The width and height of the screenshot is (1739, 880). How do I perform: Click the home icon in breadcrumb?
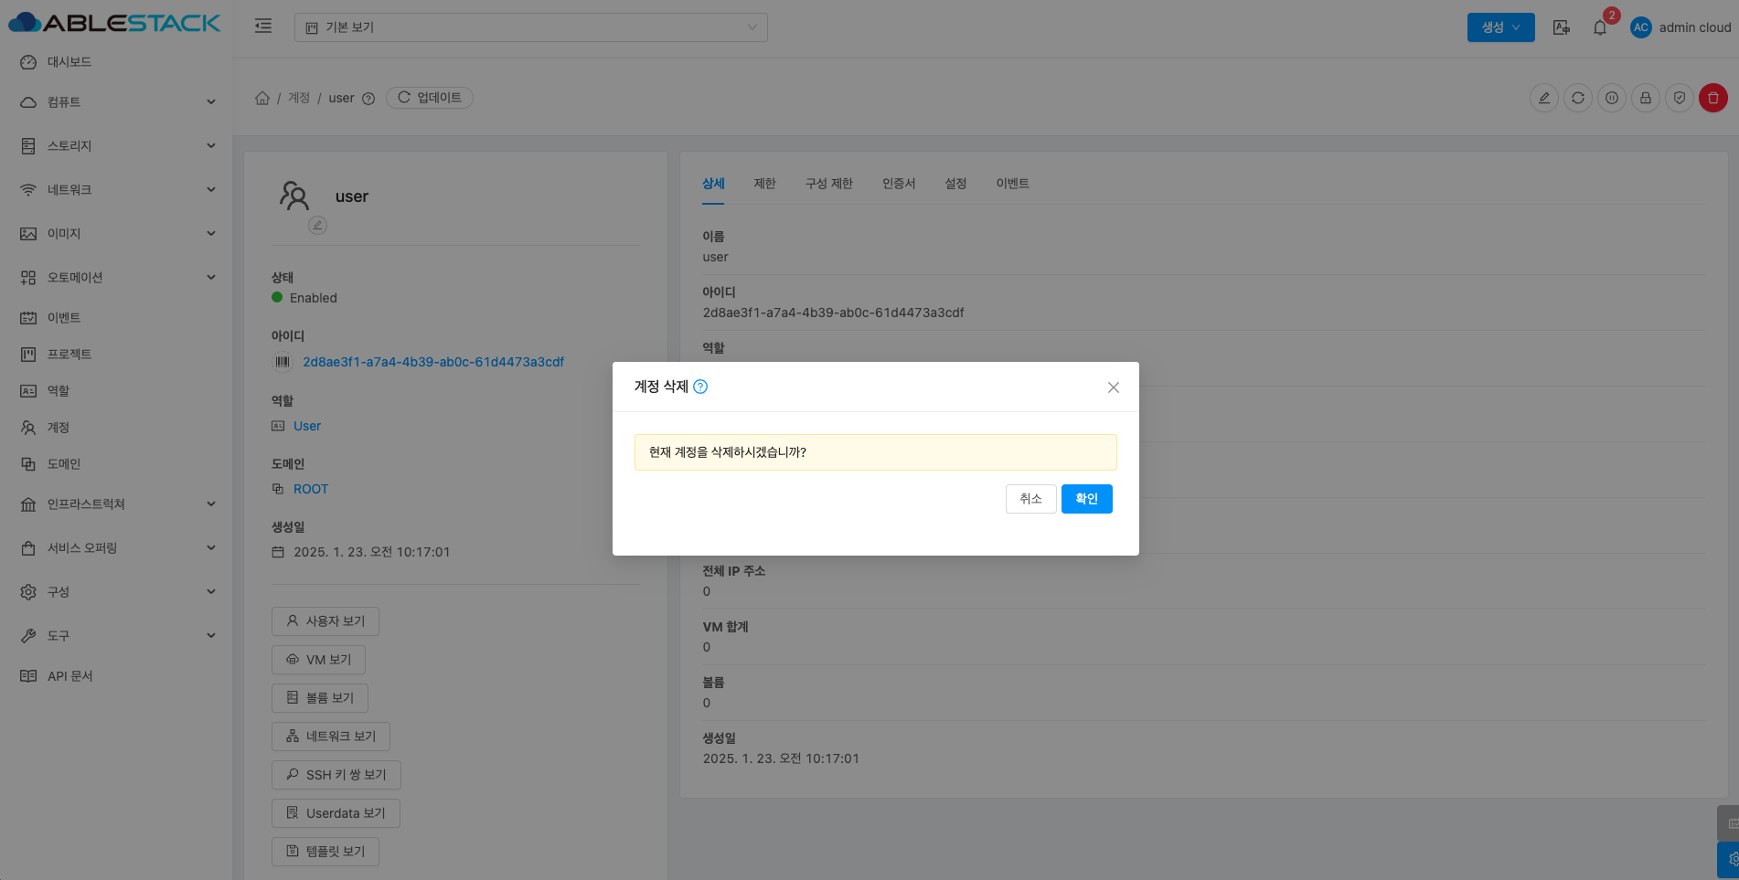coord(262,98)
